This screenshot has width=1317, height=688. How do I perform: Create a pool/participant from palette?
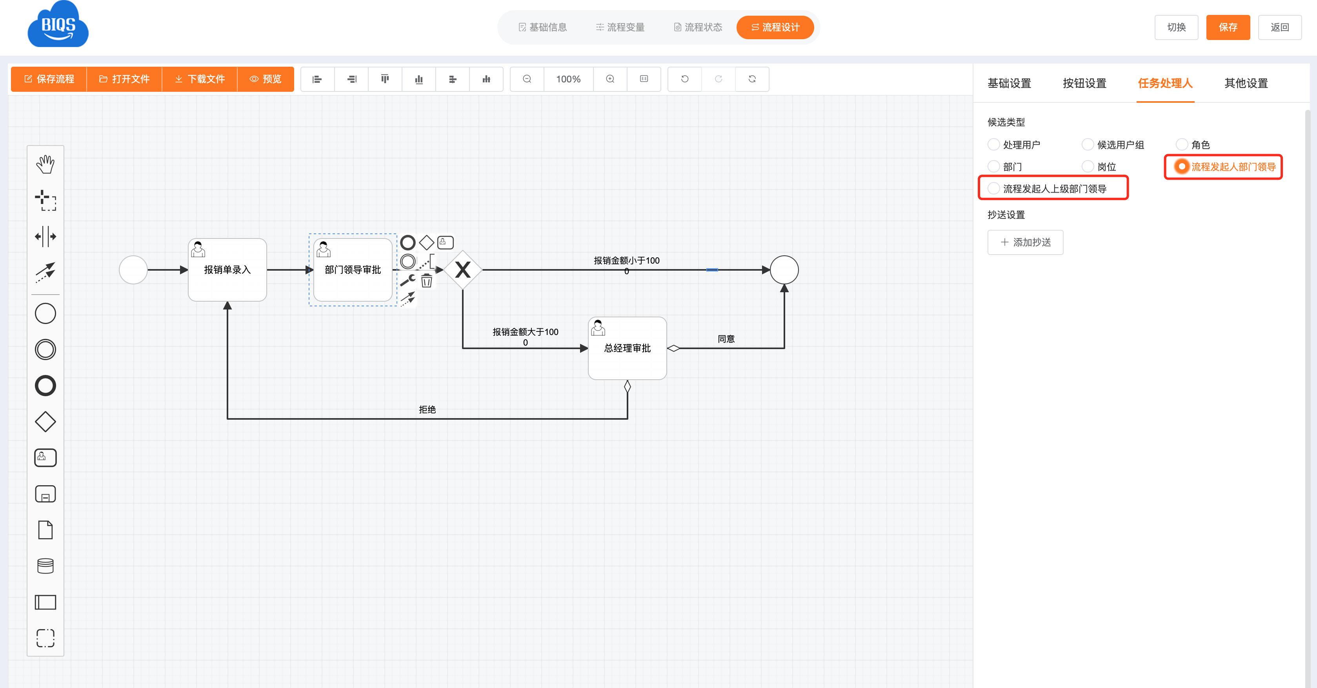45,602
